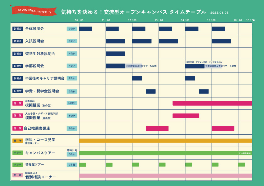Select the 16:00 time label
The height and width of the screenshot is (186, 264).
coord(238,20)
